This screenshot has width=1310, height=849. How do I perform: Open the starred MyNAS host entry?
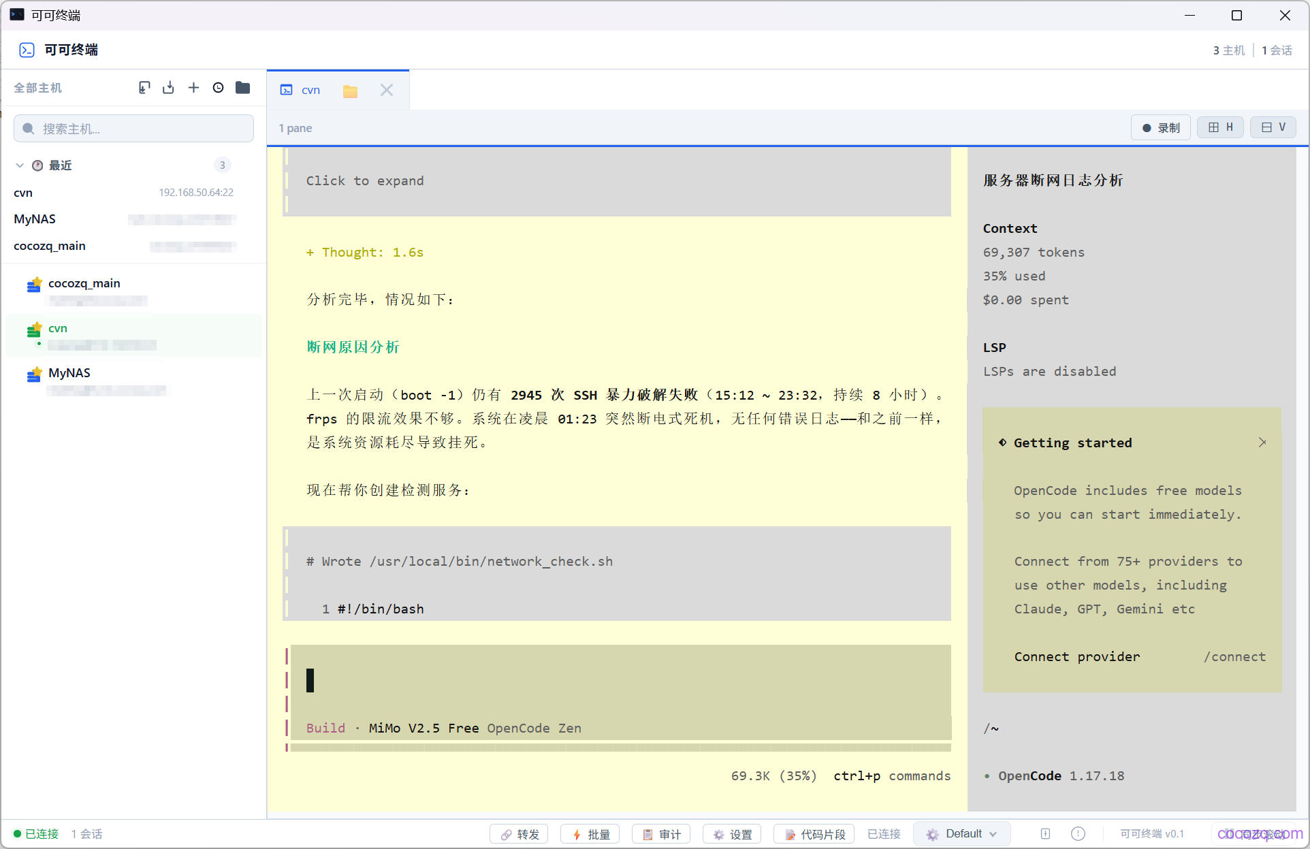(133, 381)
